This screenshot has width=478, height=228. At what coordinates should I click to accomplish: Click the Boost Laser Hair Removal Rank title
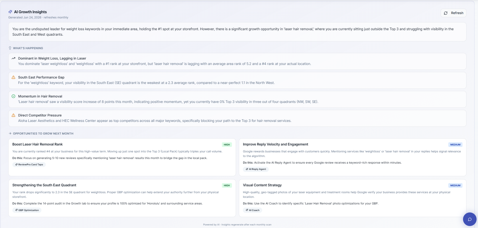[x=37, y=144]
